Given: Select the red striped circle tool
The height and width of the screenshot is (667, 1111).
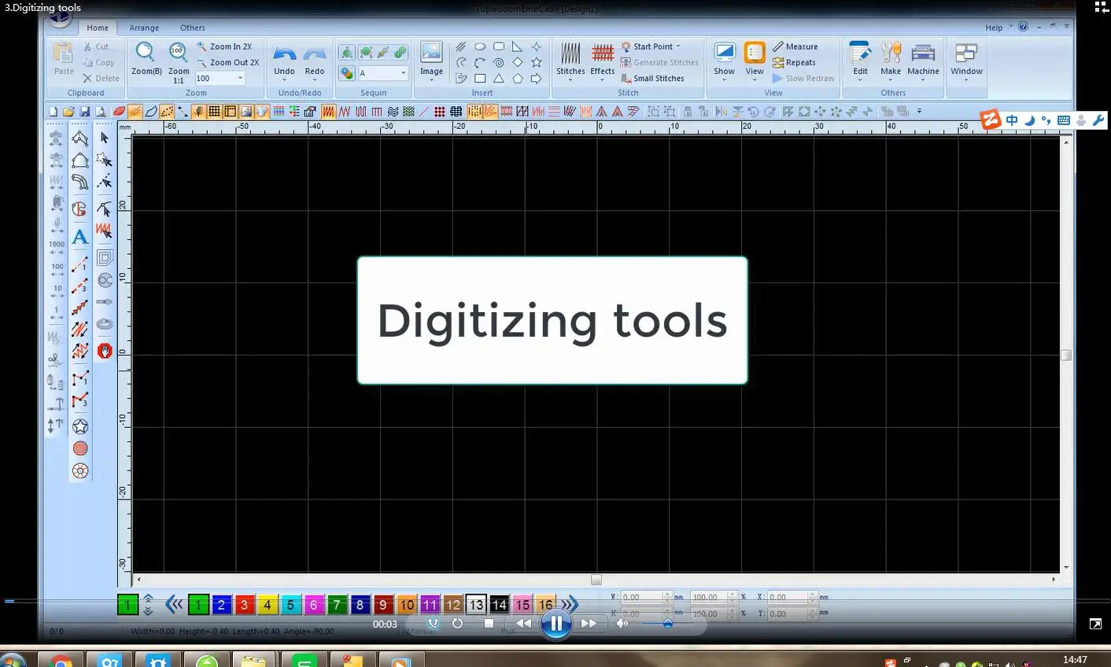Looking at the screenshot, I should click(79, 448).
